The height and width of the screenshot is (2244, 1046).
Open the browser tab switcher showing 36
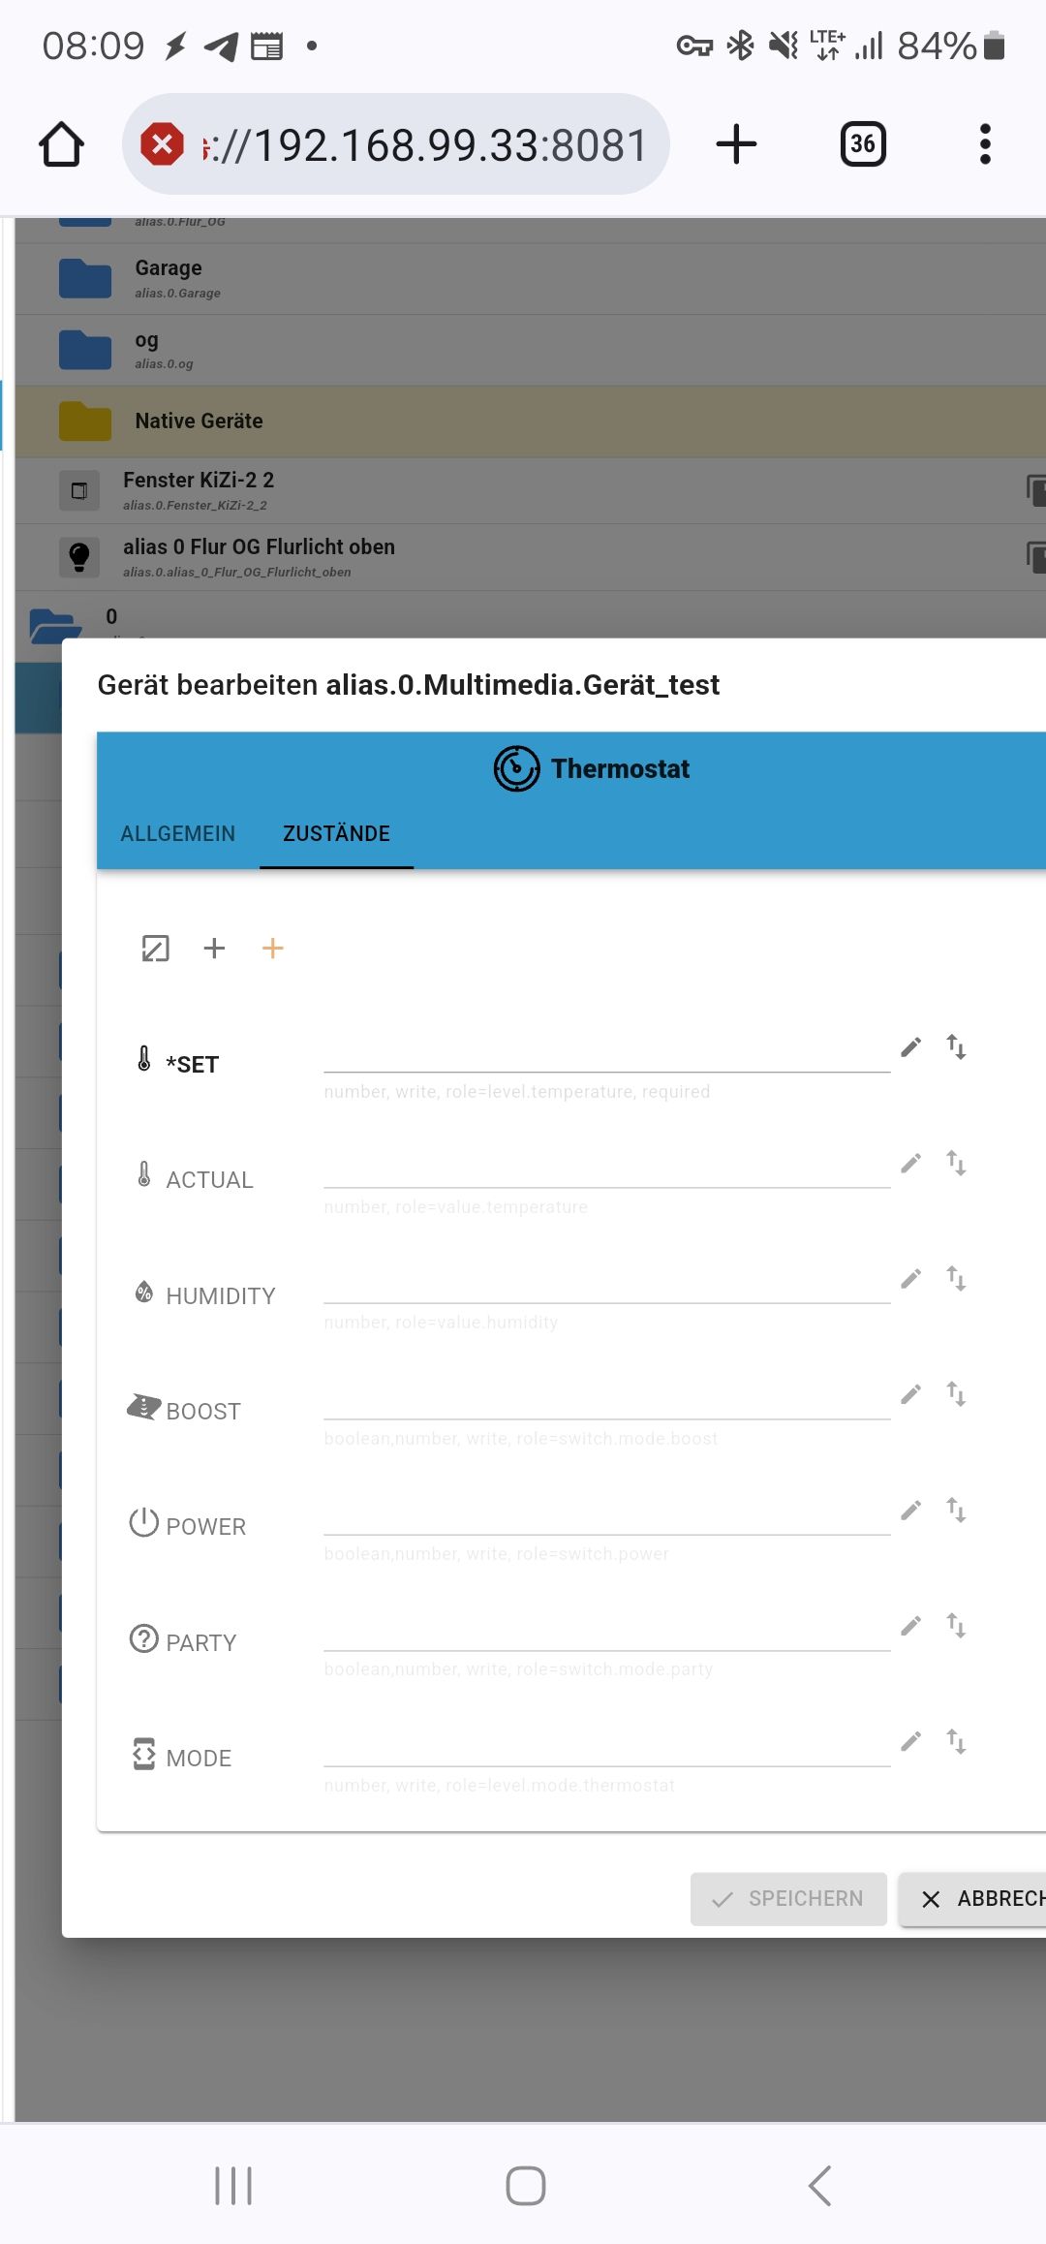[863, 144]
